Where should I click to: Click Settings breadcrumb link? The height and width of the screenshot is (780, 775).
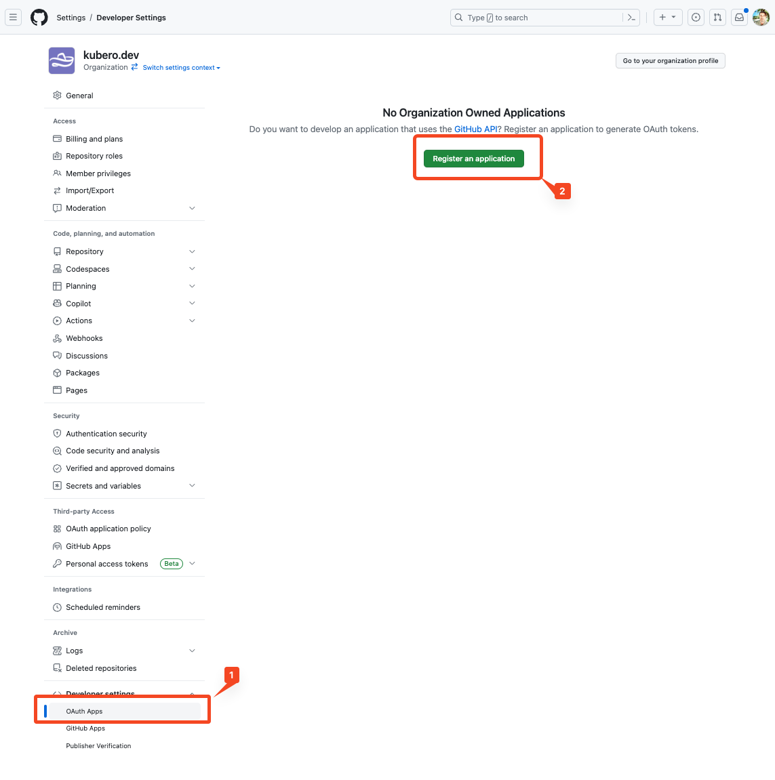(71, 18)
